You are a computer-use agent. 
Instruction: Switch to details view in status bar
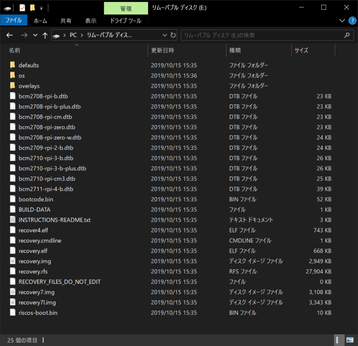(340, 340)
